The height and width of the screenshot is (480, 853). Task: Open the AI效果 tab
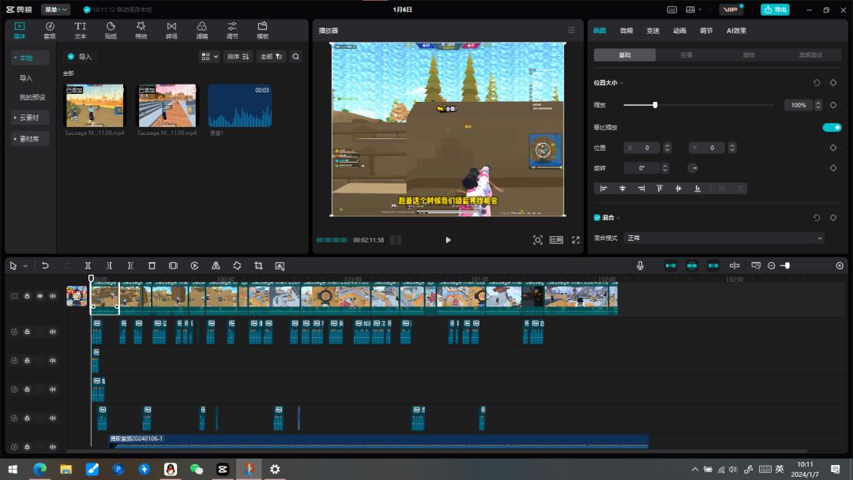coord(736,31)
